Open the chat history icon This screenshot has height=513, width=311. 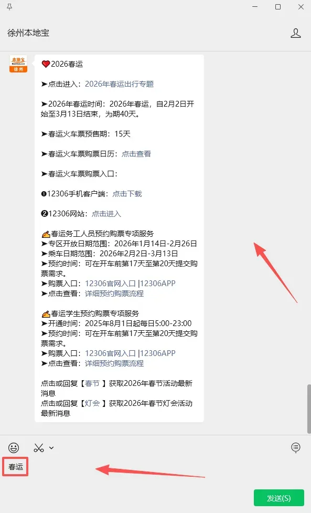tap(296, 447)
